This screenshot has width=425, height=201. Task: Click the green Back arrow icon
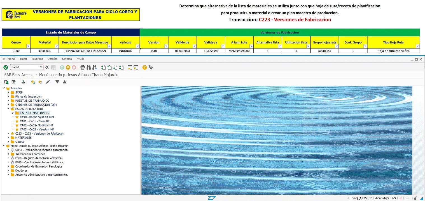[x=62, y=67]
